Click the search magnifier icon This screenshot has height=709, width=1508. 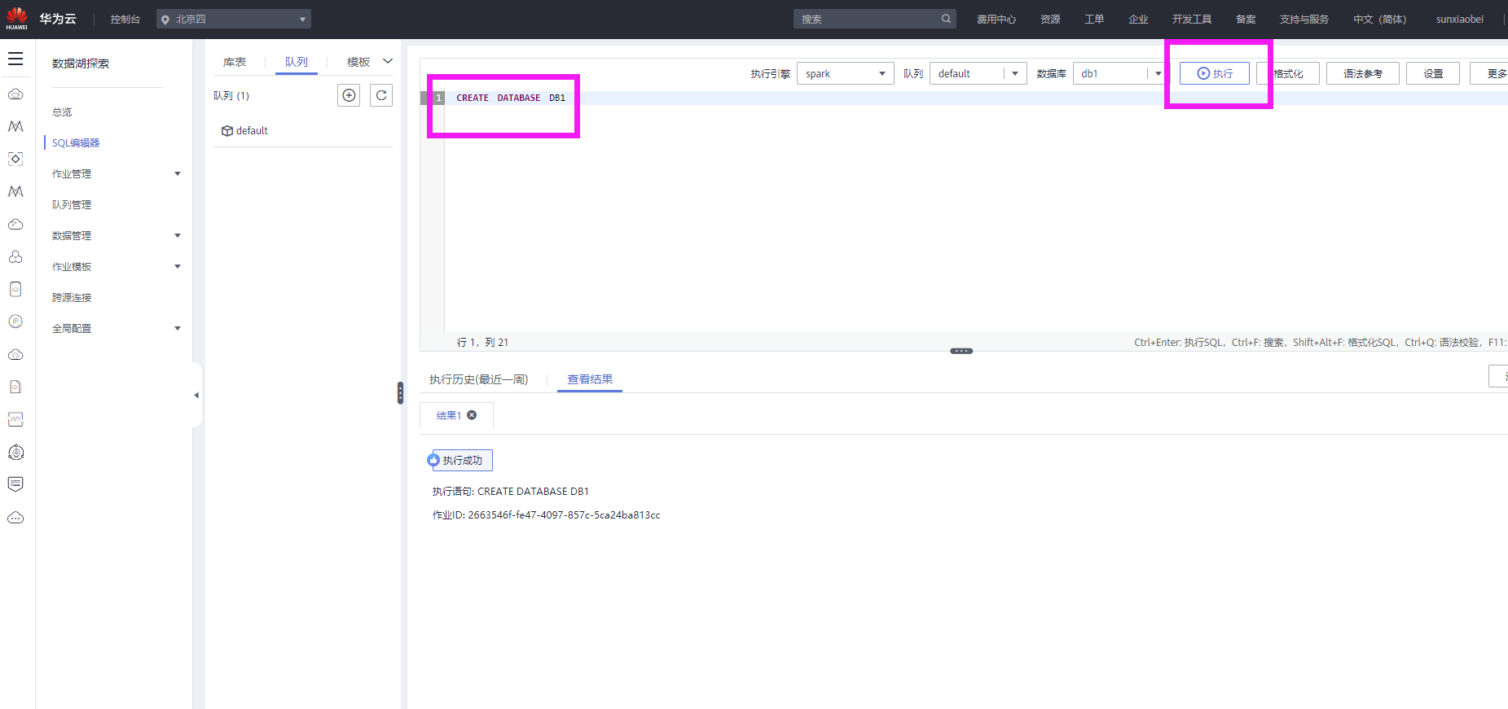click(946, 19)
